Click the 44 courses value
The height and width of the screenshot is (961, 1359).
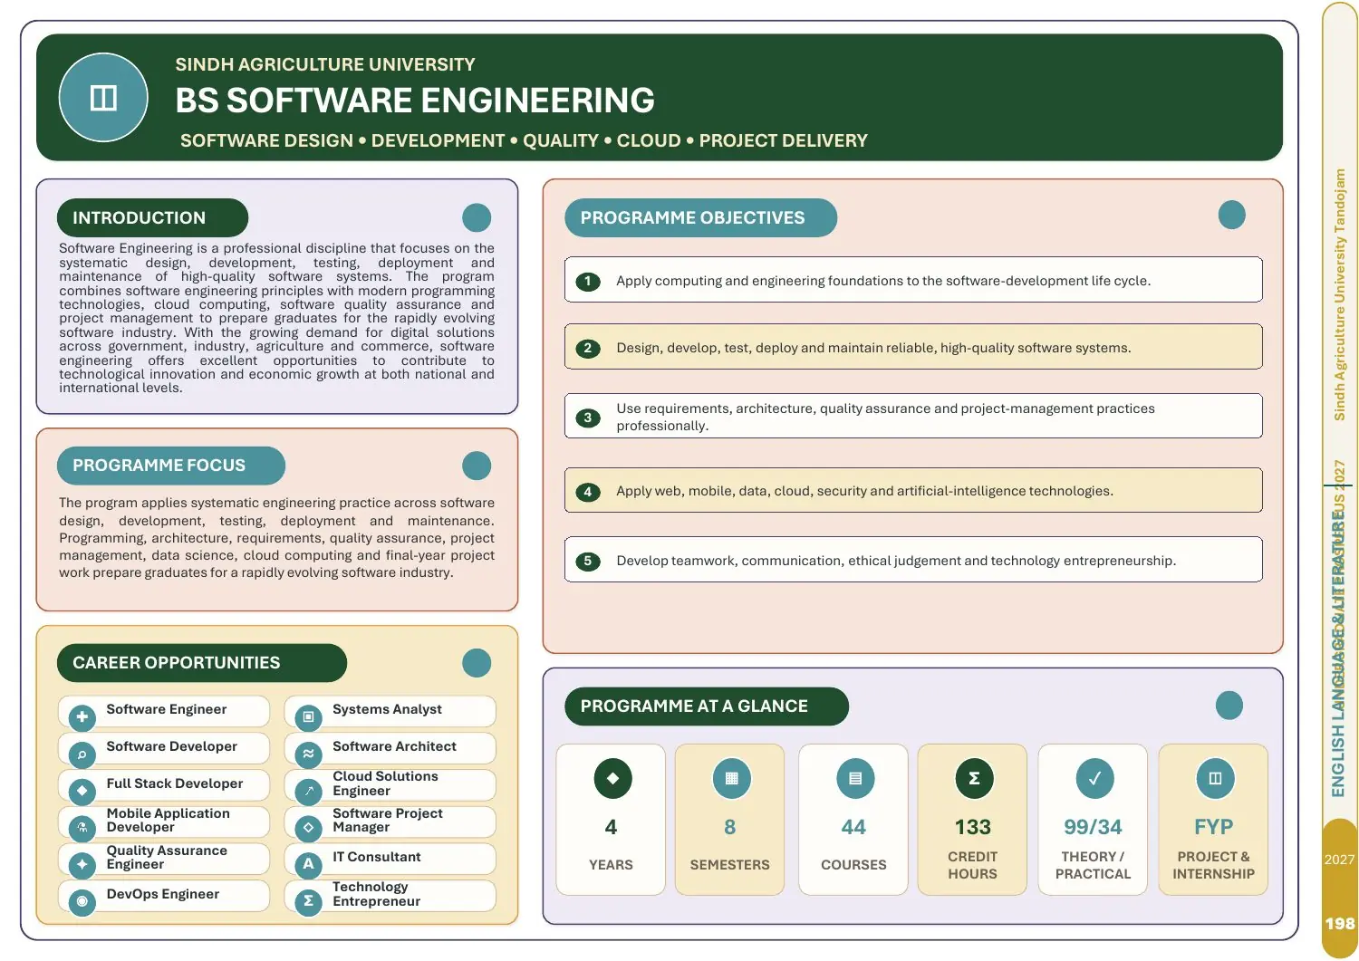[x=853, y=827]
